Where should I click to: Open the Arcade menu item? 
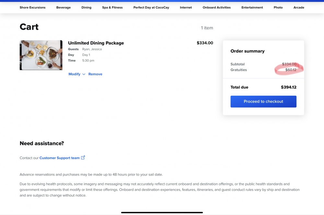(299, 7)
